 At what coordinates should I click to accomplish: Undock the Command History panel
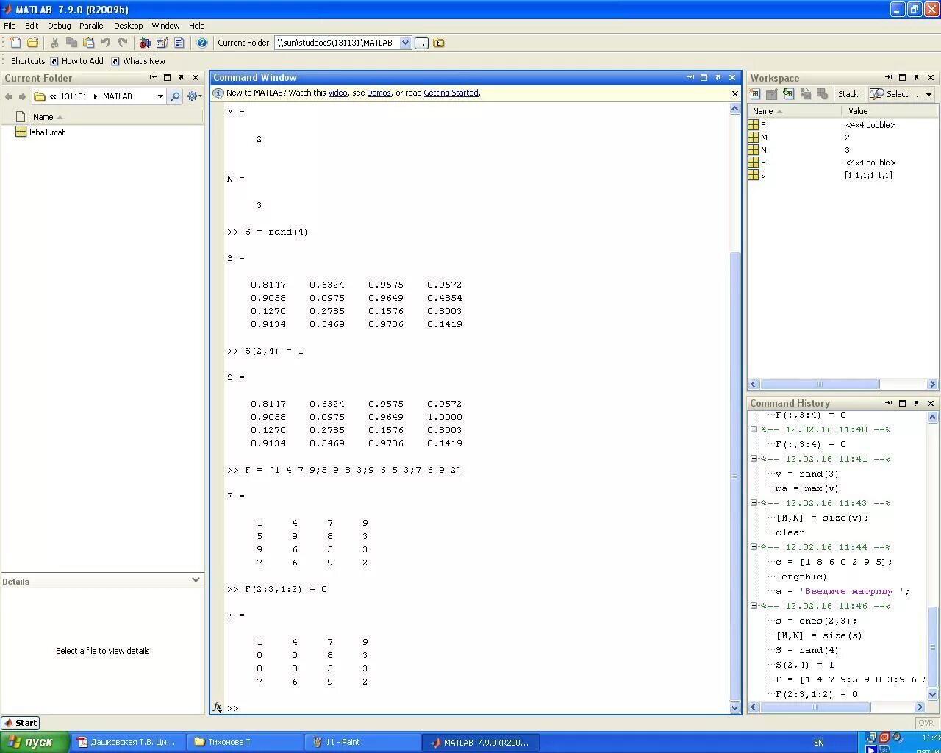[916, 403]
